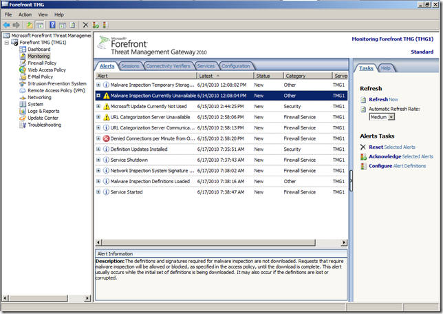Click right arrow of alerts list scrollbar
This screenshot has height=314, width=443.
click(x=344, y=242)
